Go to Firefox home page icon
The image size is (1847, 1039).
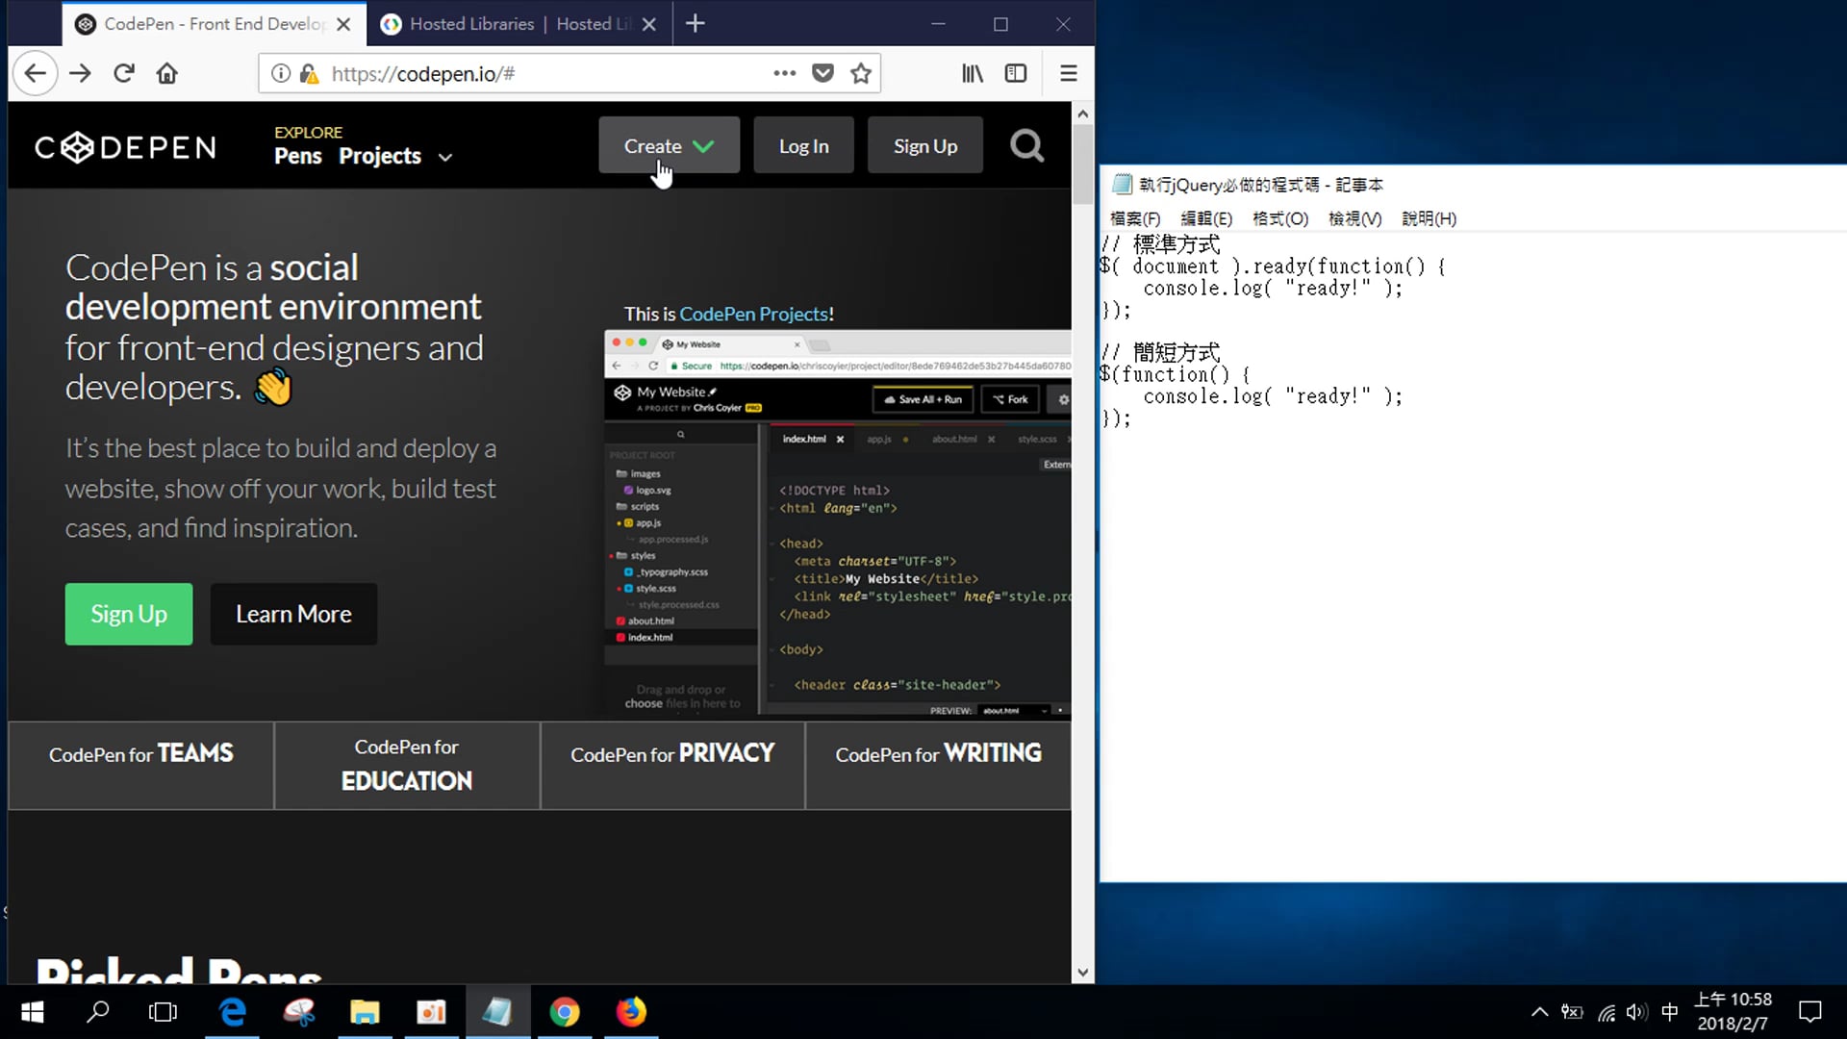[x=167, y=73]
